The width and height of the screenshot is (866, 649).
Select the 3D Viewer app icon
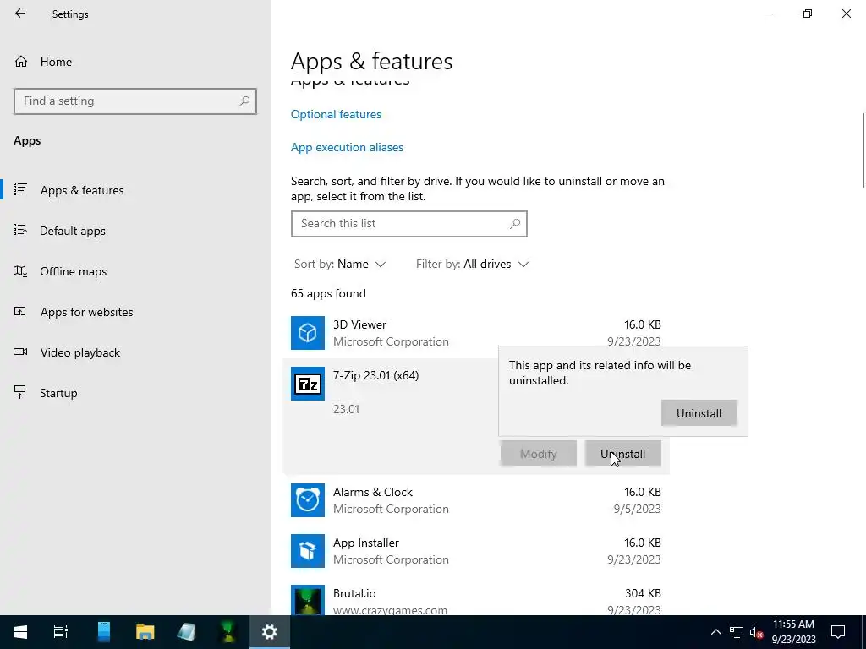(x=308, y=333)
